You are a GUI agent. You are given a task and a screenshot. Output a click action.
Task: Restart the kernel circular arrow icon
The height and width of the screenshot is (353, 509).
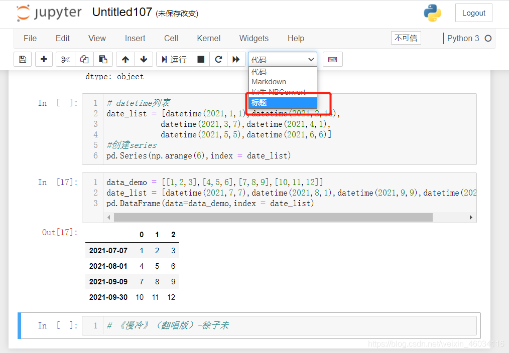pyautogui.click(x=218, y=59)
